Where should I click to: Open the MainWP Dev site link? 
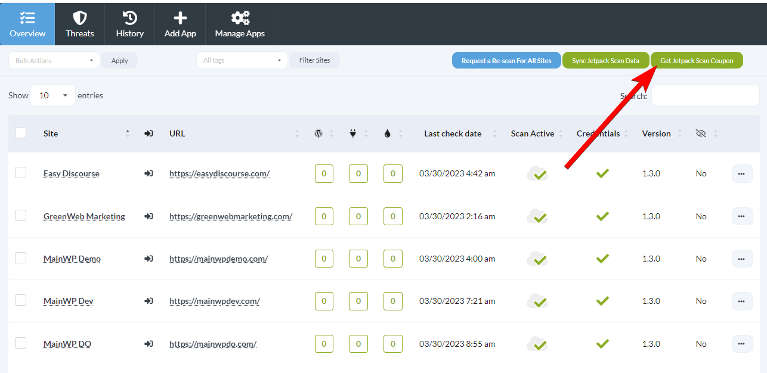[69, 301]
